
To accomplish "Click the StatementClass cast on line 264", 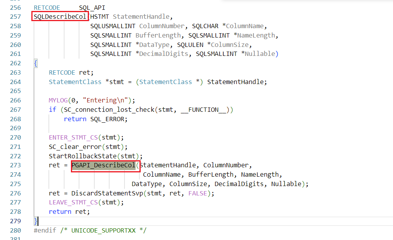I will click(165, 82).
